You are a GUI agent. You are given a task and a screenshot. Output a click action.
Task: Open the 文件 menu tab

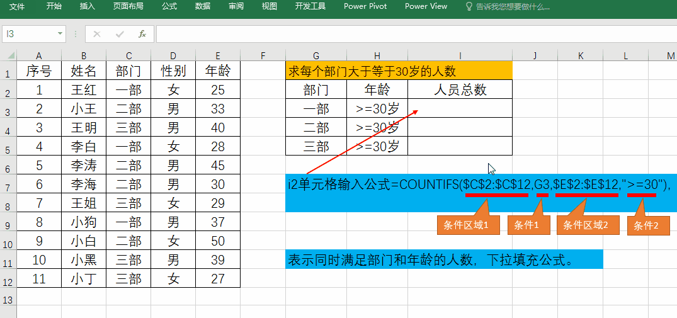(x=17, y=6)
